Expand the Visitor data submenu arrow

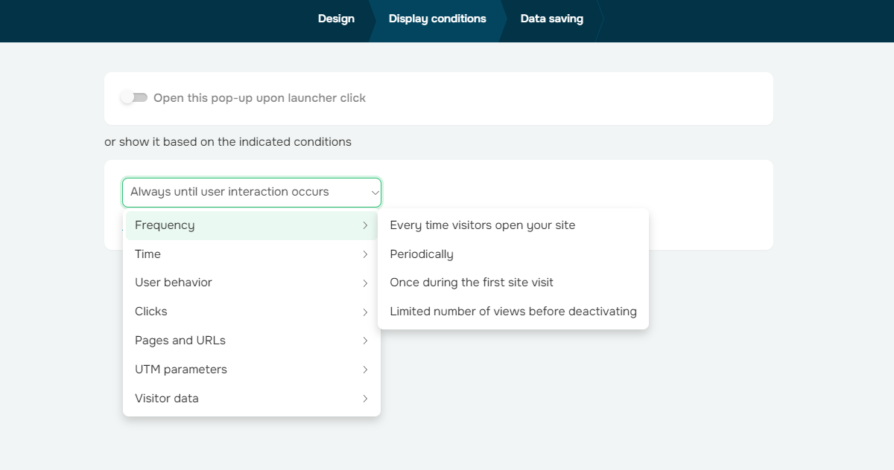coord(365,399)
